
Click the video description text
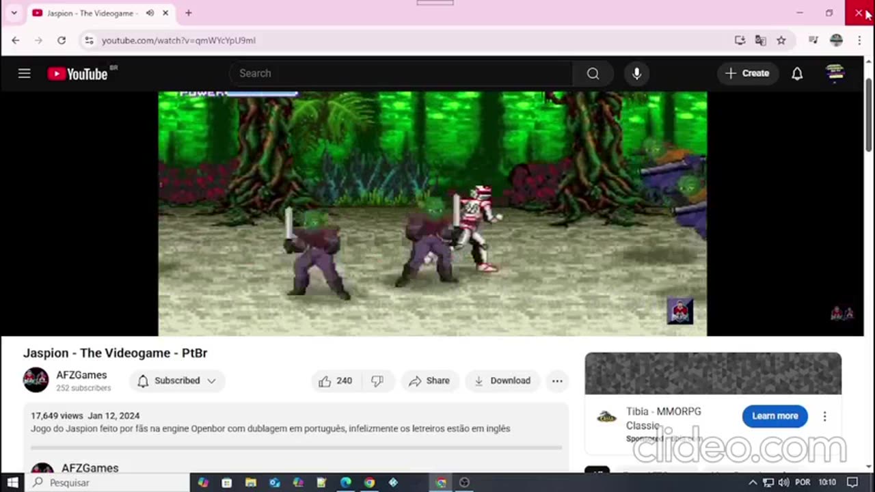[270, 428]
